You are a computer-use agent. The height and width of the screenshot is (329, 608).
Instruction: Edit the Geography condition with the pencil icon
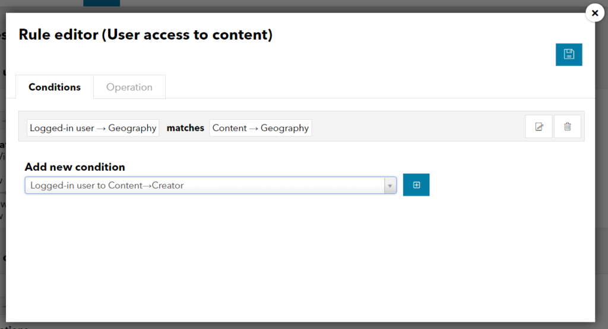[x=539, y=127]
